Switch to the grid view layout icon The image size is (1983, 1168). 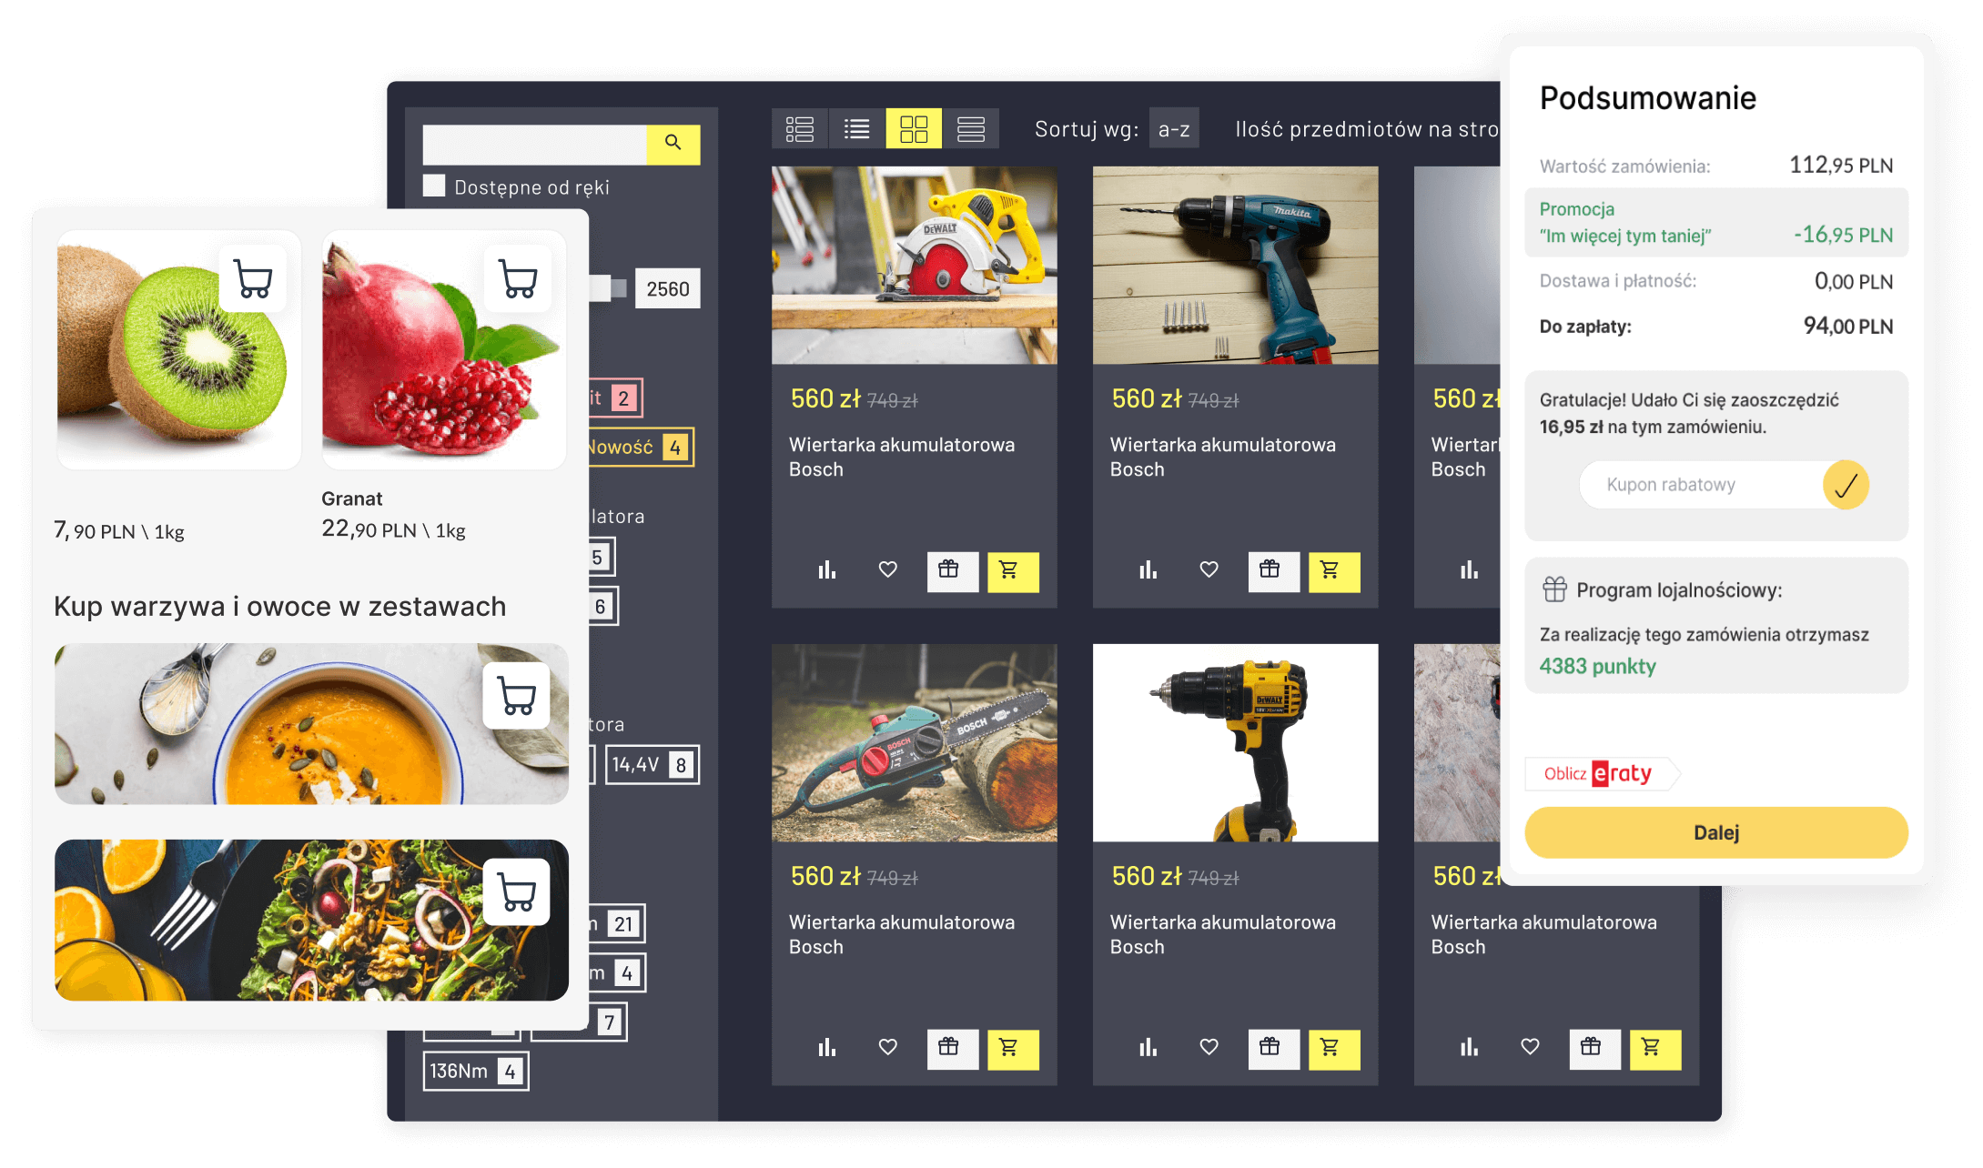click(x=913, y=128)
